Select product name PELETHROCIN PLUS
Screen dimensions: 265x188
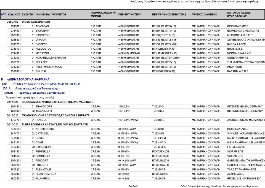(x=49, y=67)
